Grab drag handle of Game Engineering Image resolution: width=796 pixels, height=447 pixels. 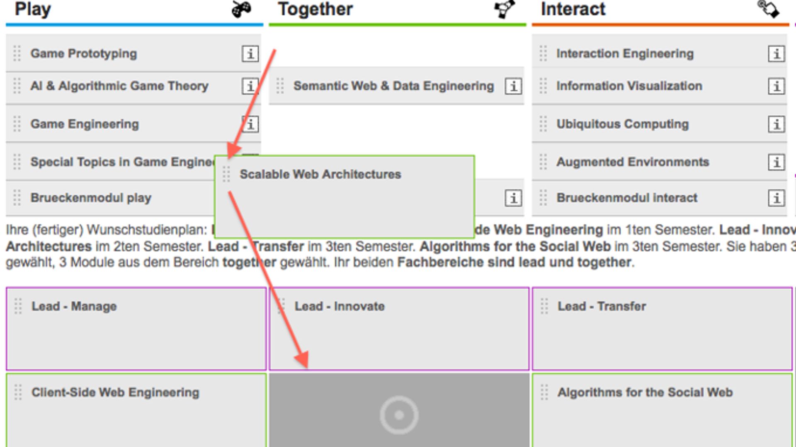pos(17,124)
